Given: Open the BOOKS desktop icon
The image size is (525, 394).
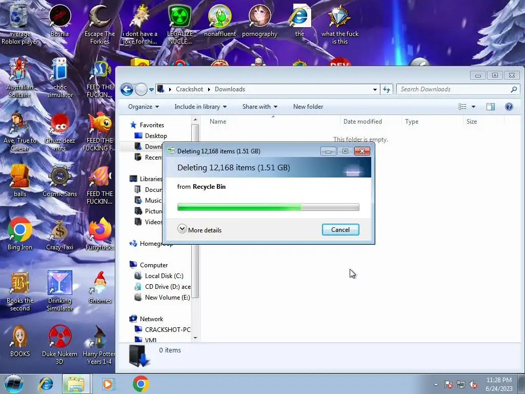Looking at the screenshot, I should point(20,341).
